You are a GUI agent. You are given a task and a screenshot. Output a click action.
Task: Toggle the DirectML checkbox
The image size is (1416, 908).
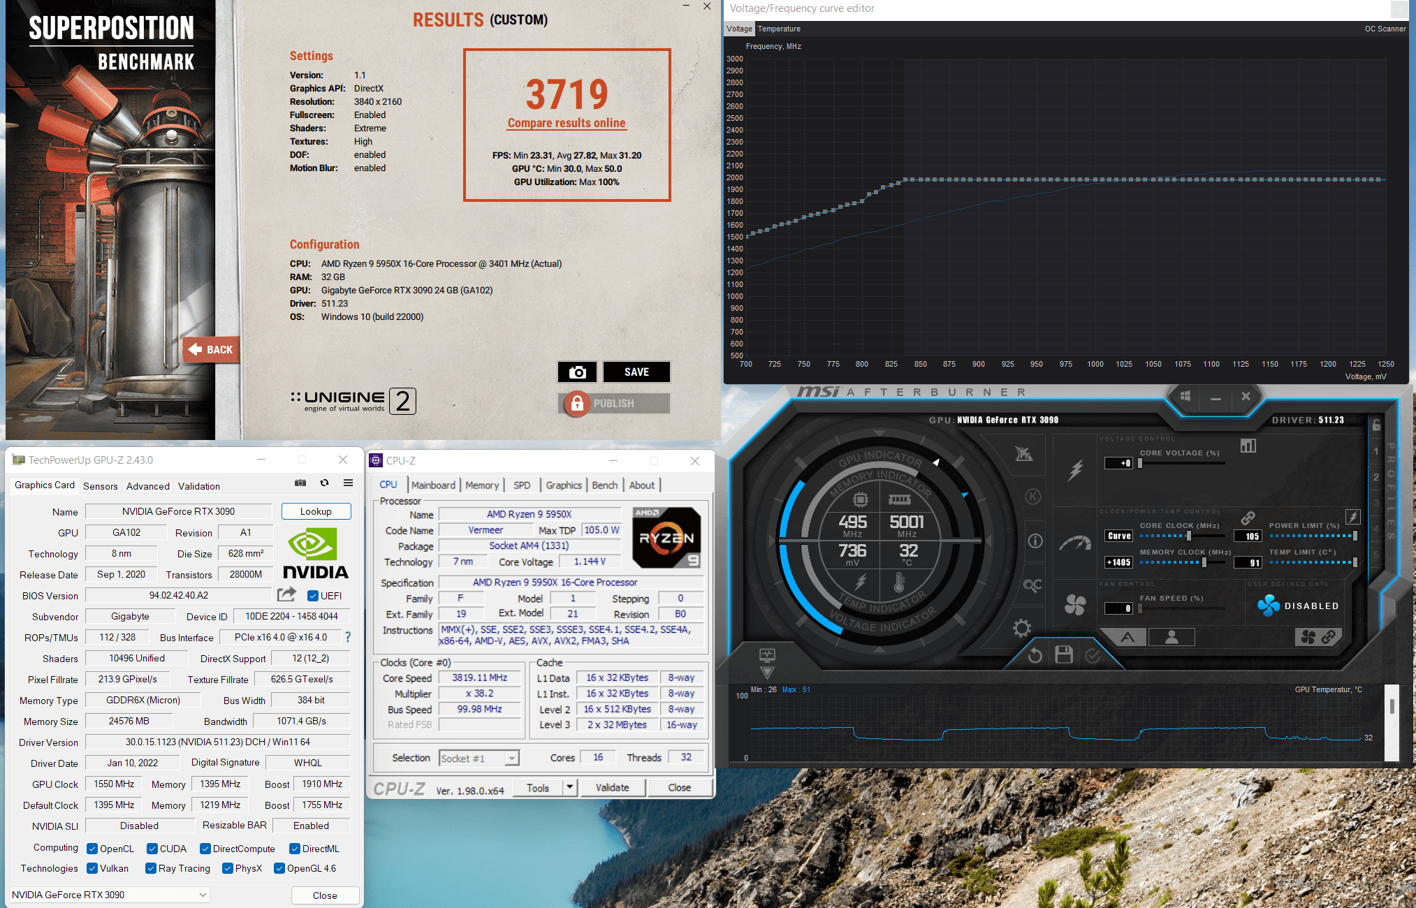tap(295, 849)
